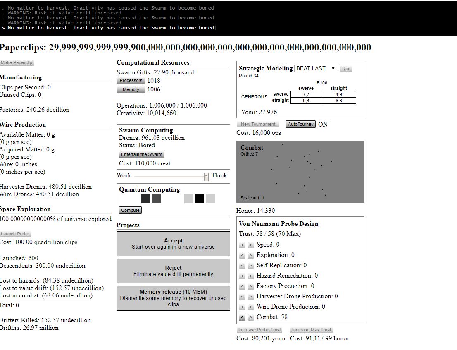The width and height of the screenshot is (457, 350).
Task: Click the Factories: 240.26 decillion text
Action: tap(35, 110)
